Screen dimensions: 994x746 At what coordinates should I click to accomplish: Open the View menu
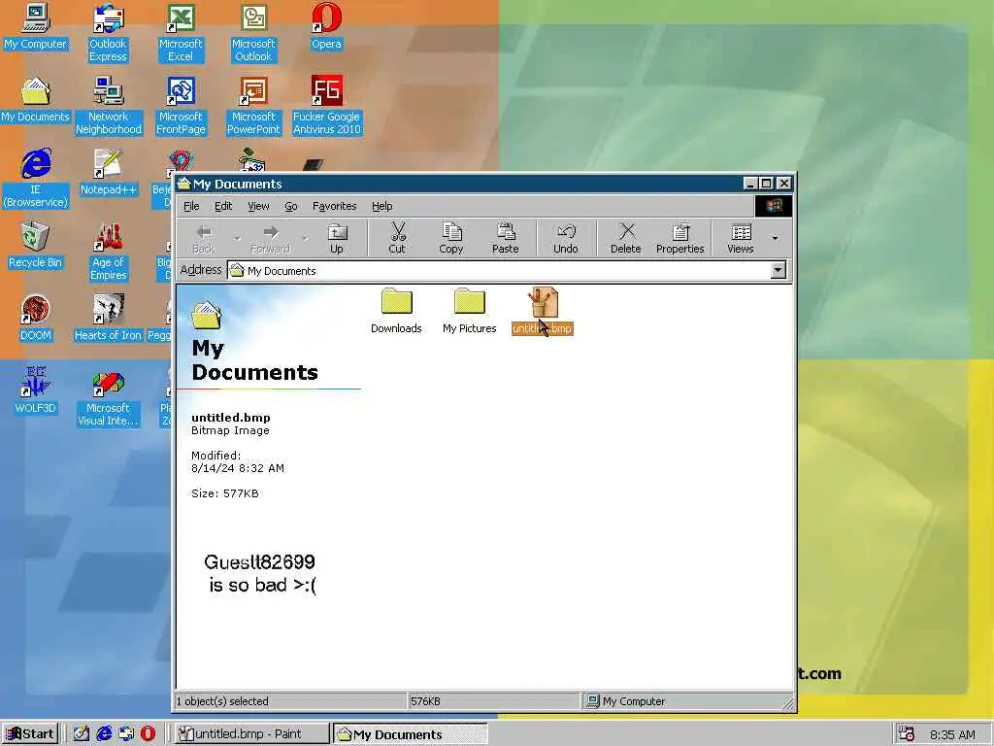(258, 206)
